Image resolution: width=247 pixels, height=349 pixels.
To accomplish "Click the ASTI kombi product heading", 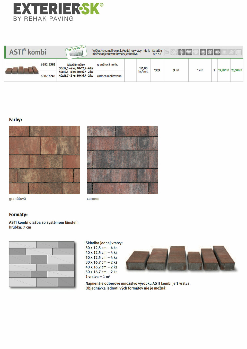I will [28, 52].
